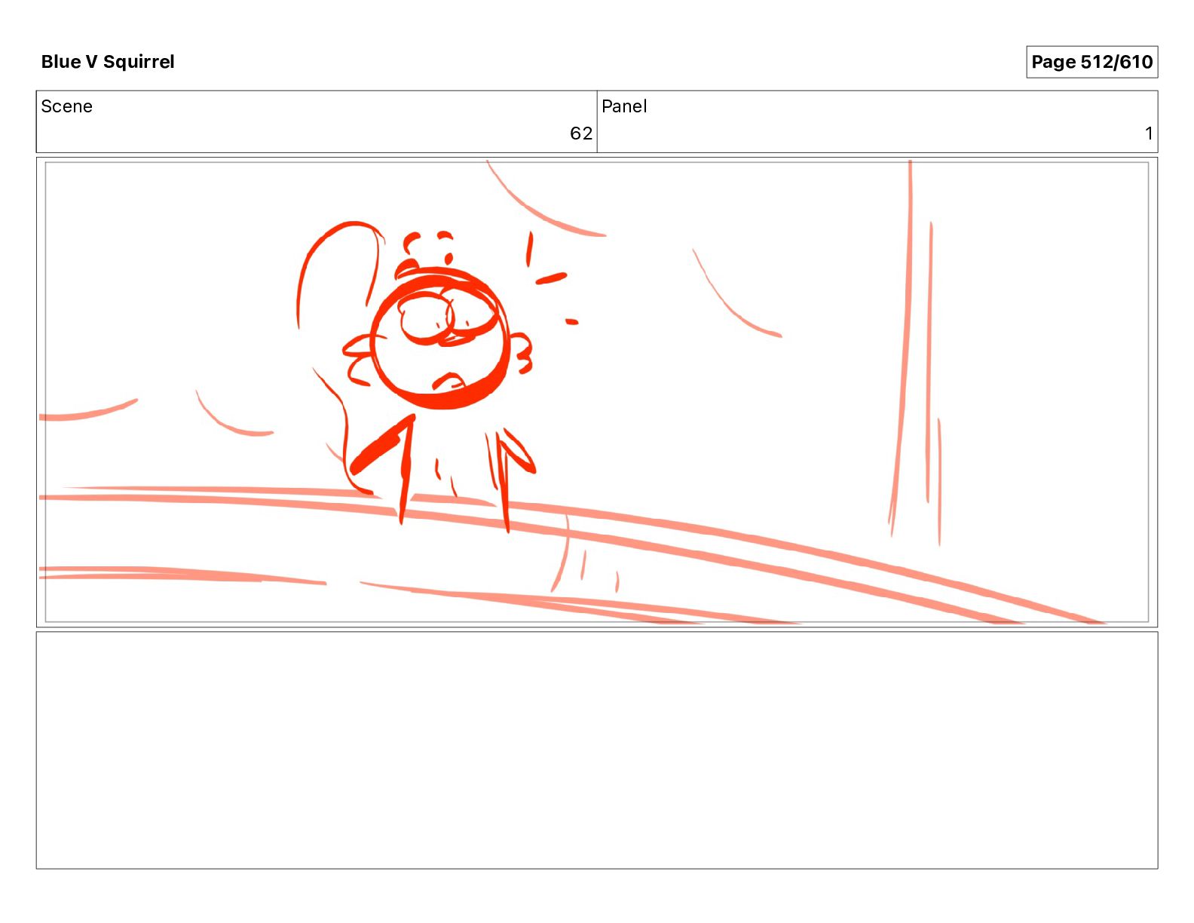Viewport: 1194px width, 923px height.
Task: Click the 'Page 512/610' page indicator
Action: tap(1091, 62)
